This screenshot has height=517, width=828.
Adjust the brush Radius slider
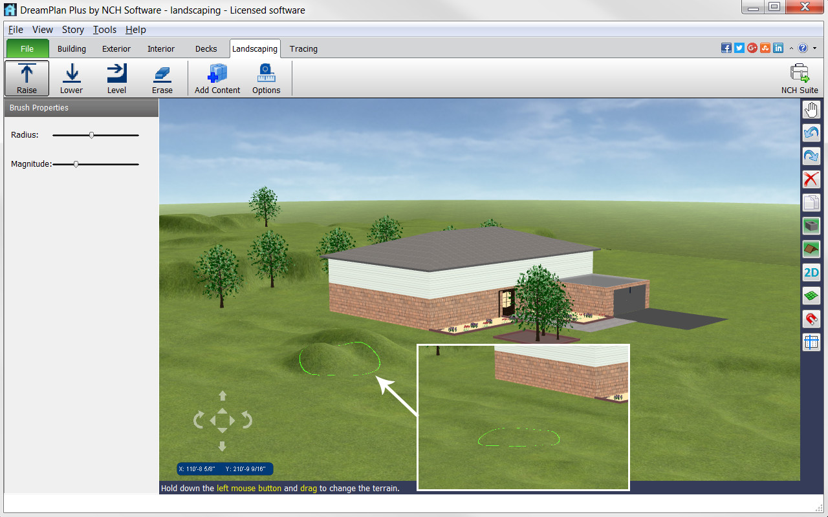point(92,135)
